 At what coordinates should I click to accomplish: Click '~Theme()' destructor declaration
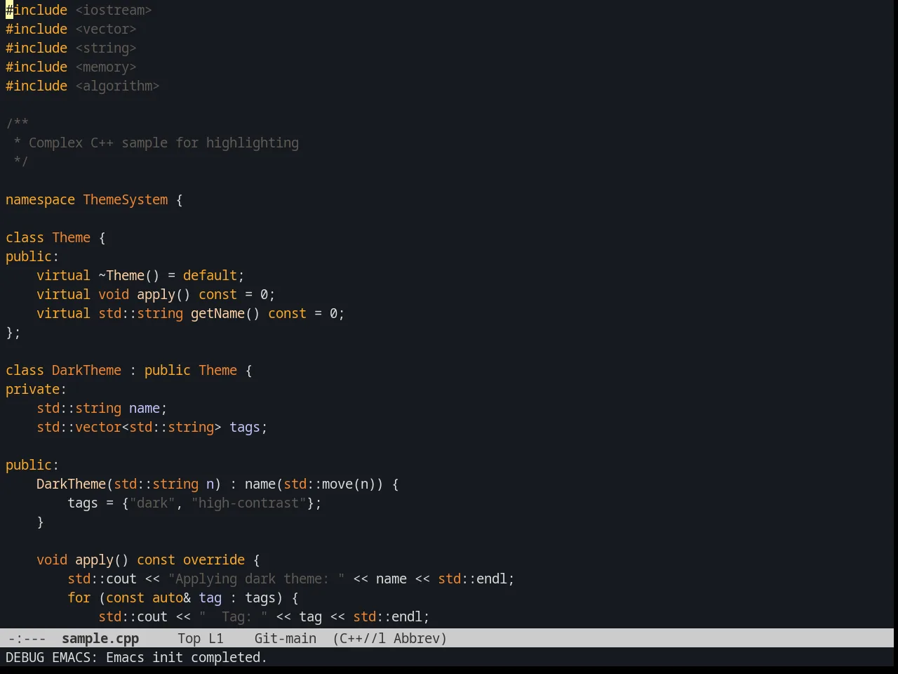coord(129,275)
